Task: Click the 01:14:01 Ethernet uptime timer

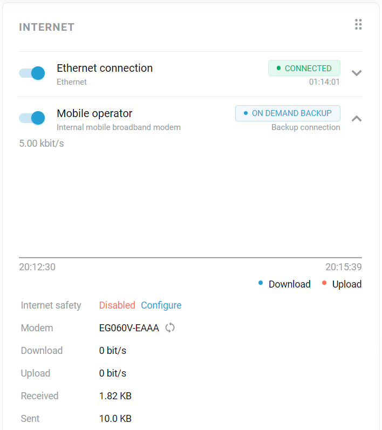Action: (324, 82)
